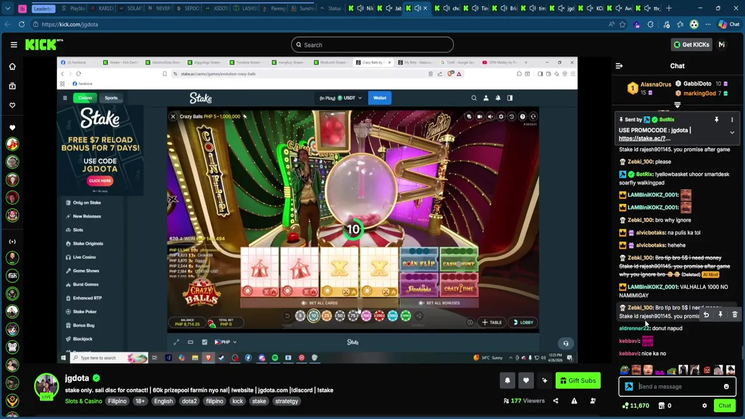The image size is (745, 419).
Task: Open the Leaderboard browser tab
Action: (44, 8)
